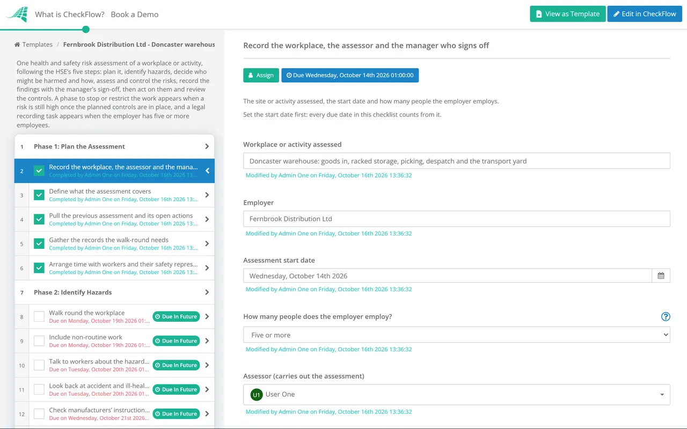This screenshot has height=429, width=687.
Task: Open the calendar picker for assessment start date
Action: pos(661,276)
